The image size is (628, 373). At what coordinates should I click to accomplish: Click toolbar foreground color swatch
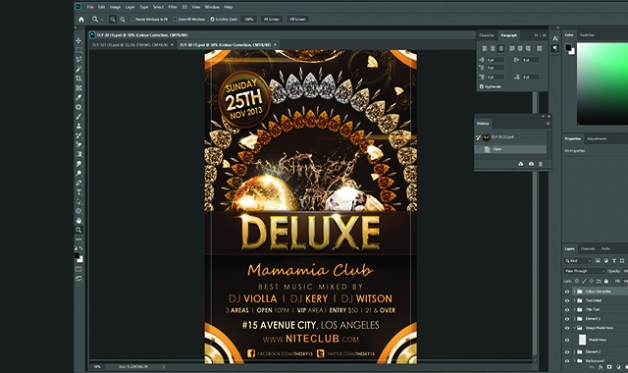coord(77,256)
